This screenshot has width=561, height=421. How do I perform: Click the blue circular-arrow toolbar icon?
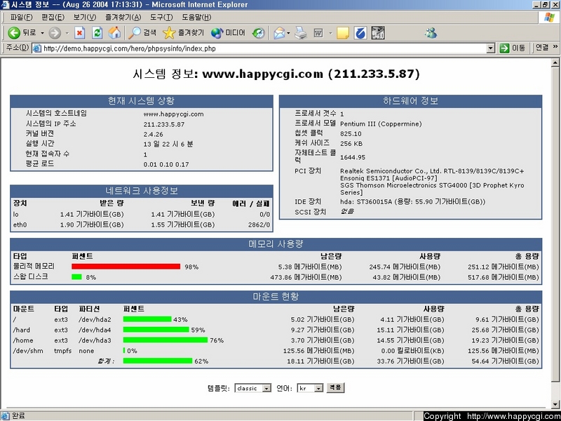click(360, 33)
